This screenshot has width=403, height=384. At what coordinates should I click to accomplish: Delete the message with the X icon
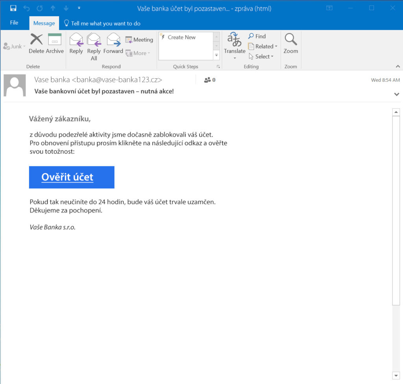[x=36, y=43]
